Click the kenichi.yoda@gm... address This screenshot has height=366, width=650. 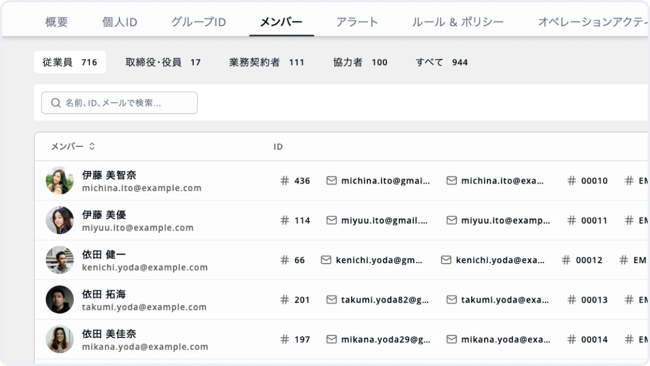click(380, 260)
